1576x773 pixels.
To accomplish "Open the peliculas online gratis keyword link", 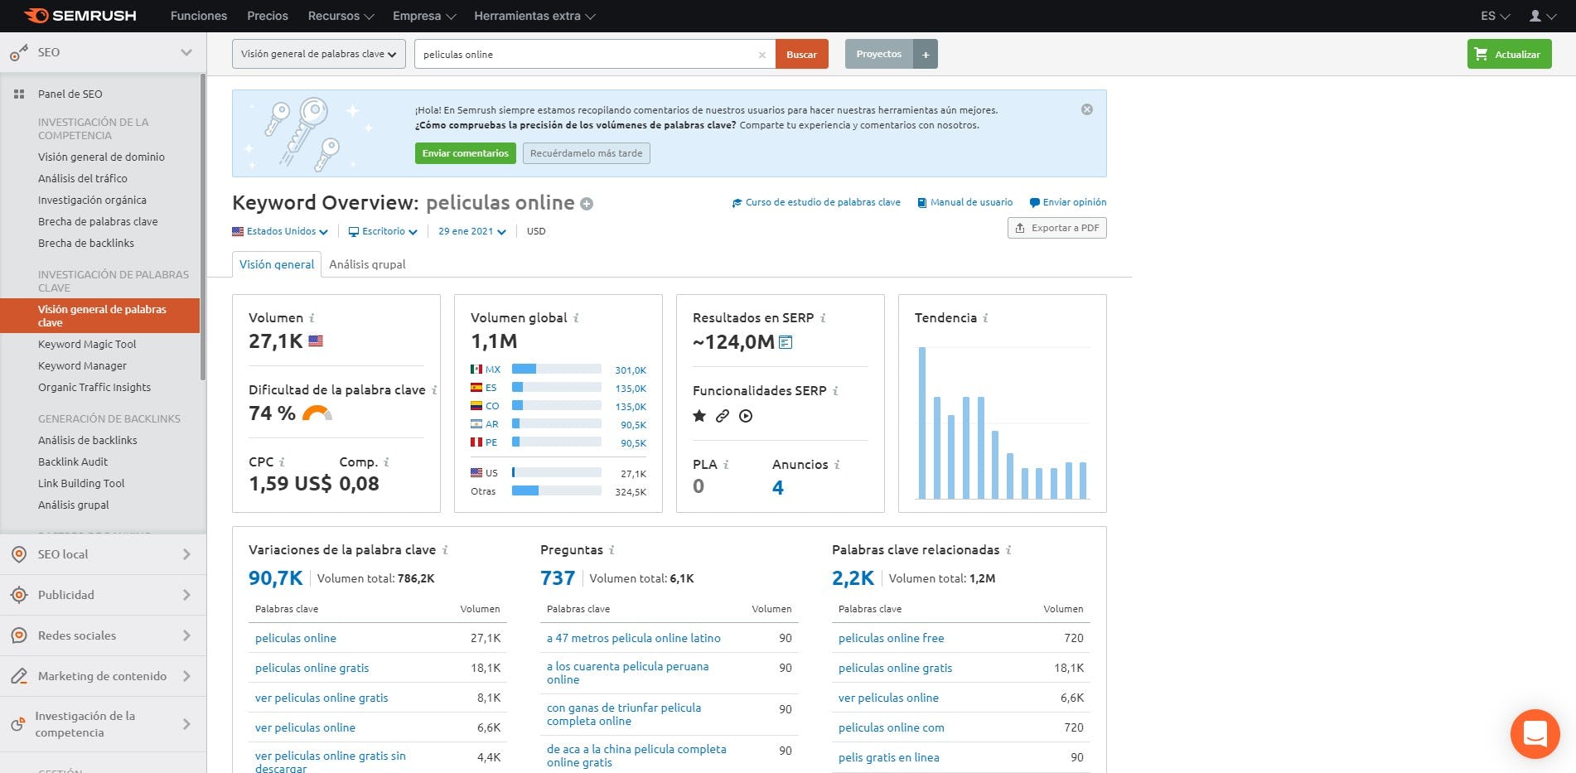I will [312, 668].
